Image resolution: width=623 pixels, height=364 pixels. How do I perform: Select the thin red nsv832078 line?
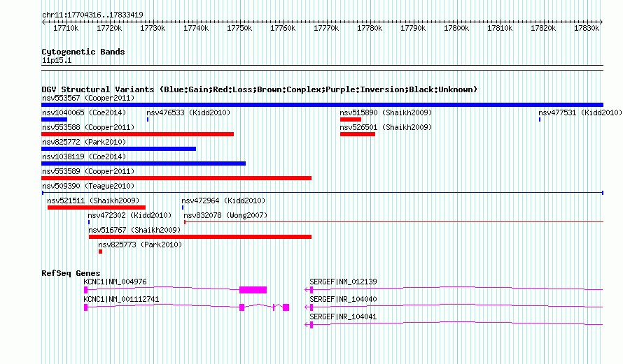(393, 222)
